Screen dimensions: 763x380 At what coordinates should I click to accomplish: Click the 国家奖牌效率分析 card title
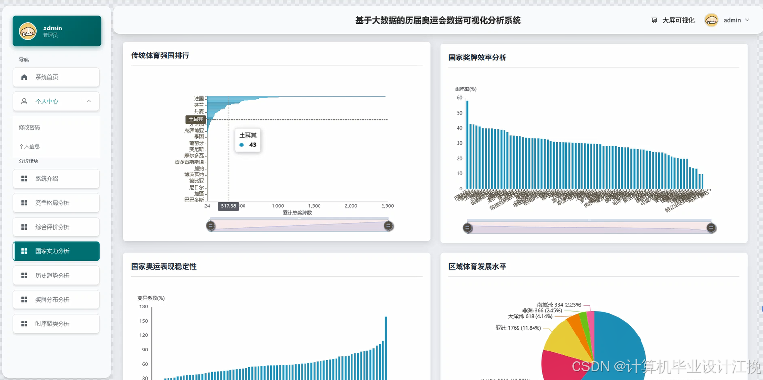pyautogui.click(x=477, y=58)
